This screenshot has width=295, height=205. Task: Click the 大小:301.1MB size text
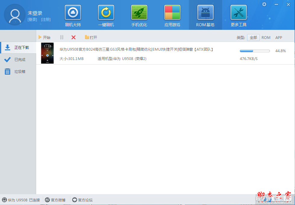tap(71, 59)
